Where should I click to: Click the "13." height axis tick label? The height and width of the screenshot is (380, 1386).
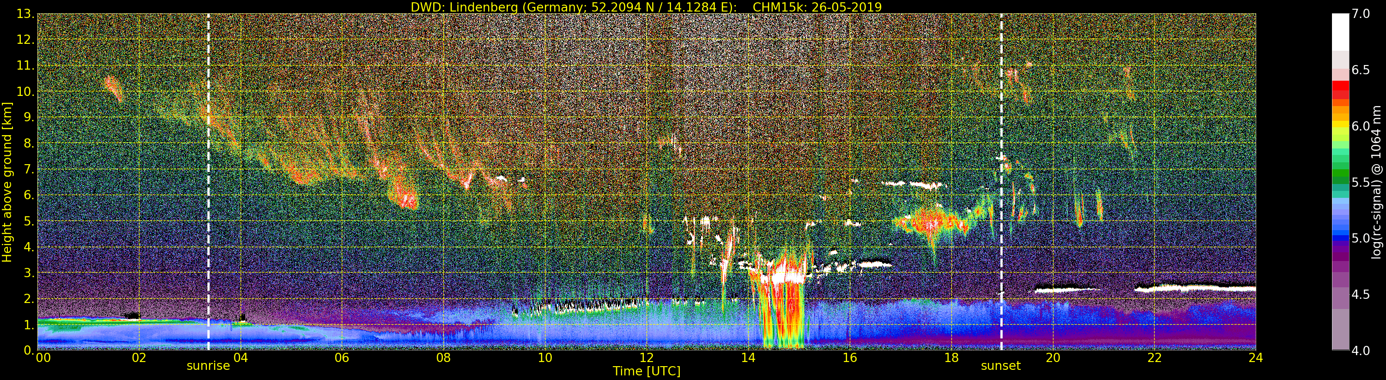click(26, 14)
